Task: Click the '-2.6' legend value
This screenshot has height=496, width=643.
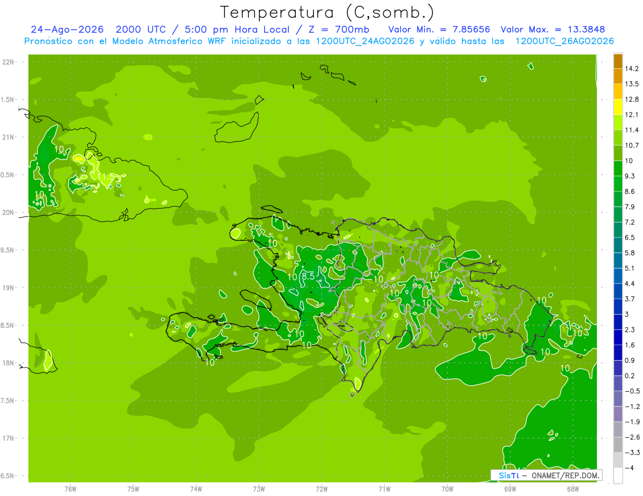Action: 632,437
